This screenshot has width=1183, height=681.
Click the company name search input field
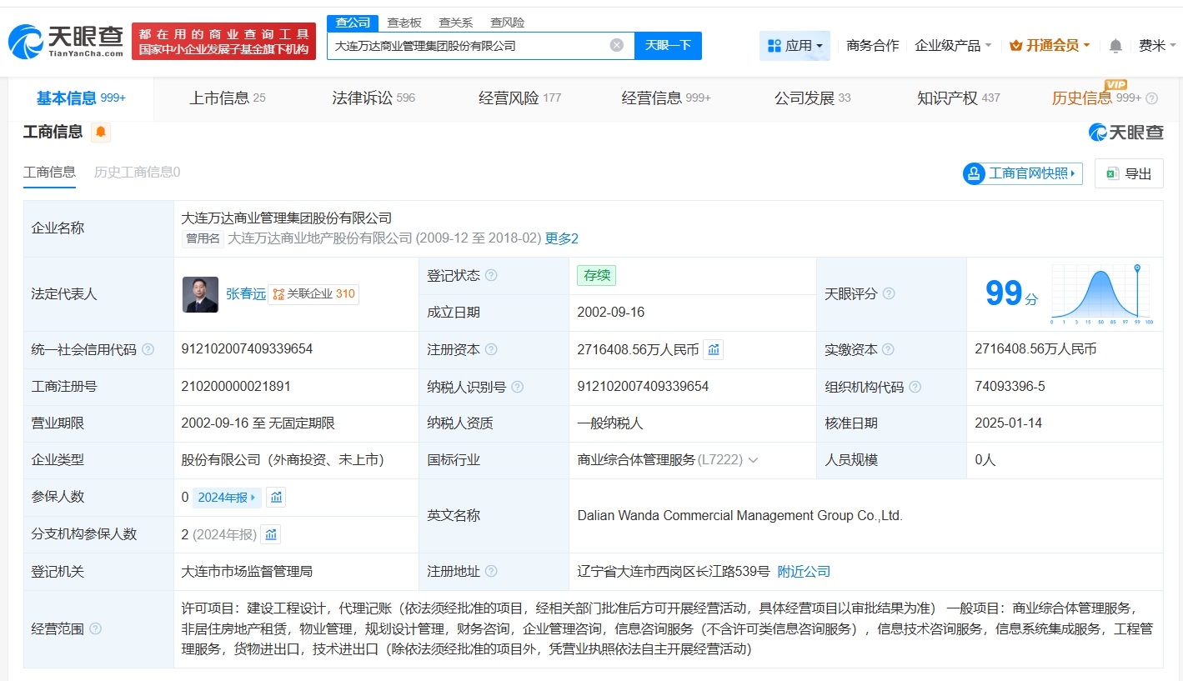(467, 46)
